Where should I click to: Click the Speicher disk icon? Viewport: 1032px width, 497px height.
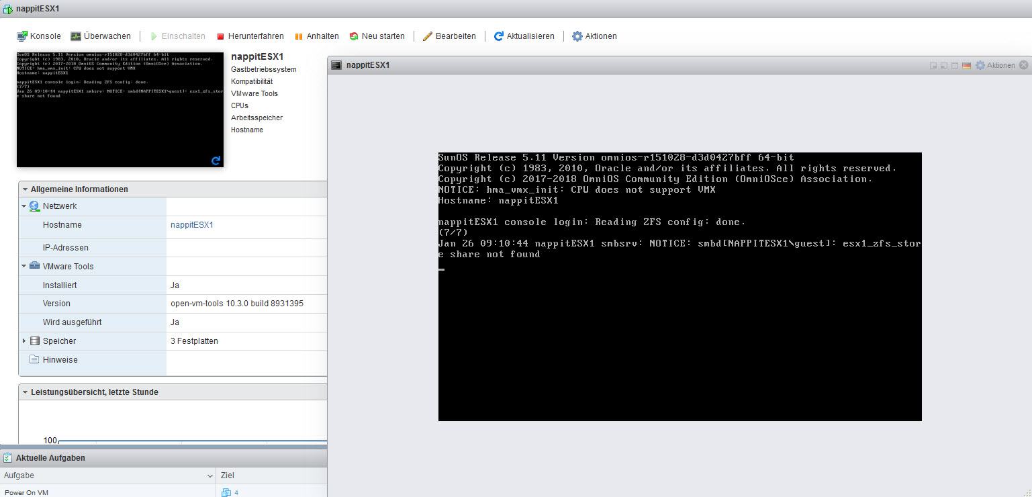[35, 341]
